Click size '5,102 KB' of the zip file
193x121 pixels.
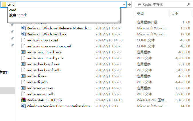tap(183, 100)
